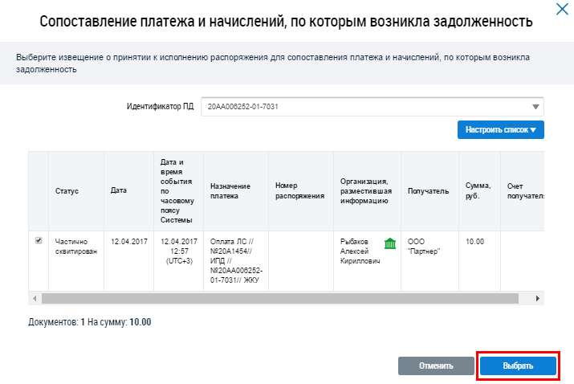Click the Статус column header
The image size is (574, 384).
(x=67, y=190)
